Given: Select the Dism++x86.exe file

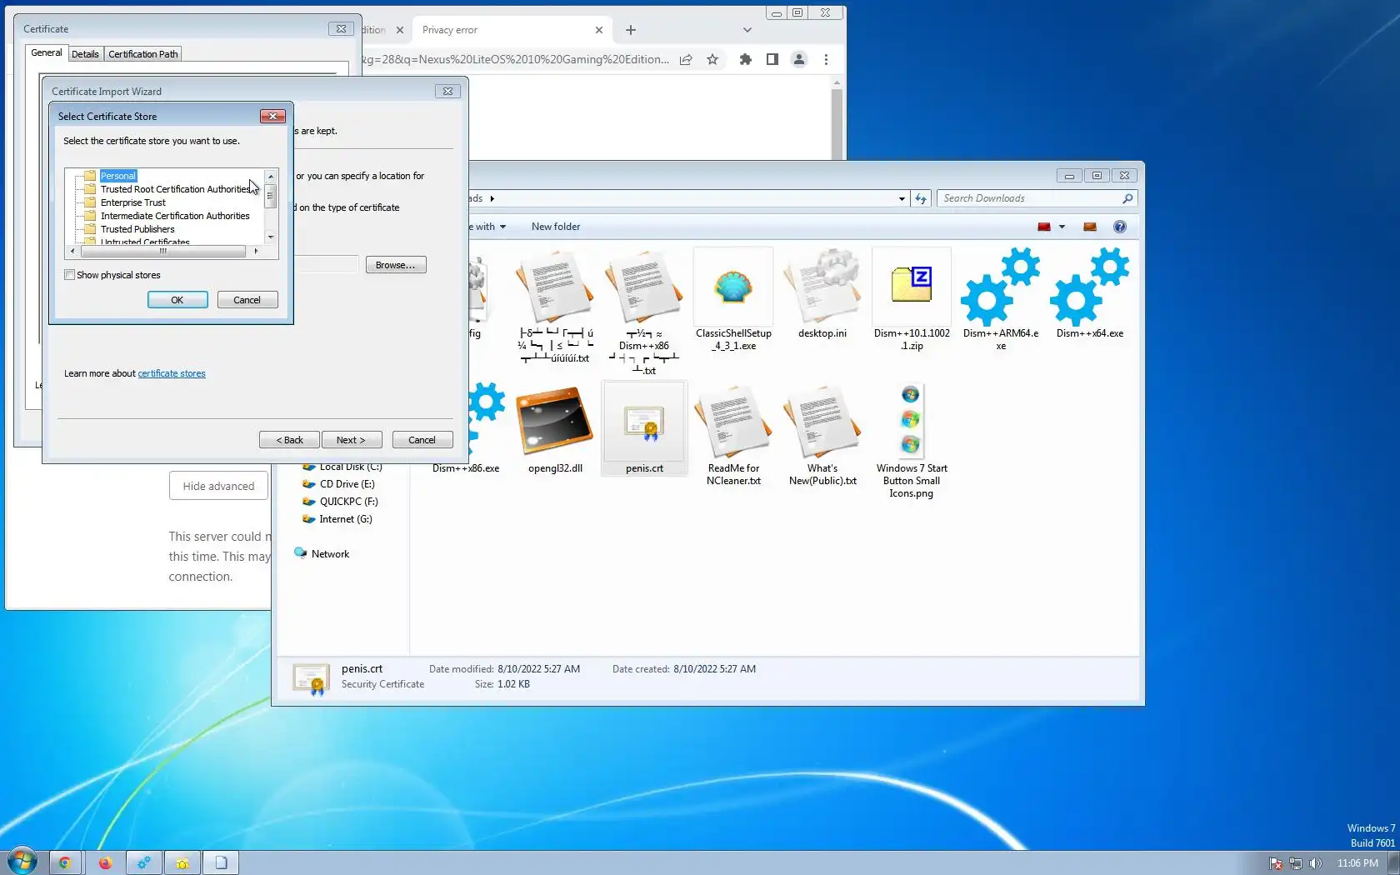Looking at the screenshot, I should click(x=466, y=429).
